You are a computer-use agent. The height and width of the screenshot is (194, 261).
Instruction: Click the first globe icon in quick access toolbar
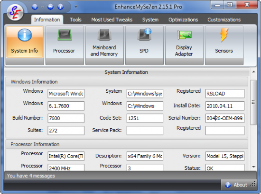35,7
